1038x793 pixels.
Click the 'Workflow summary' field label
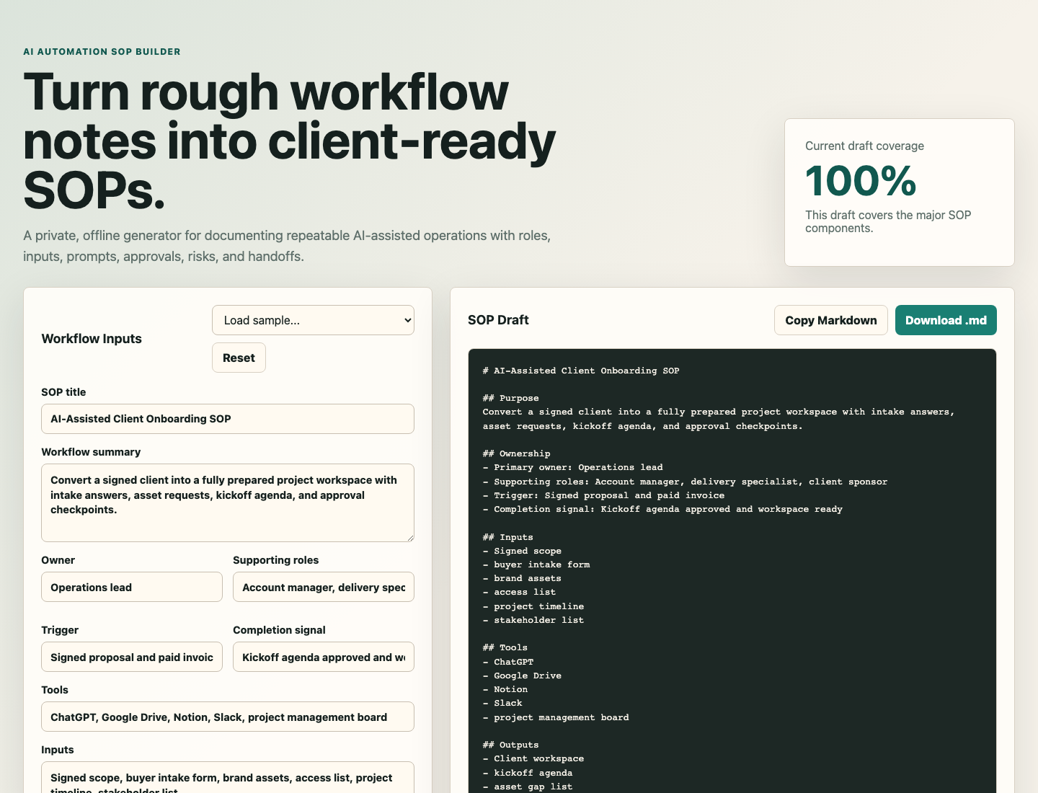point(91,452)
